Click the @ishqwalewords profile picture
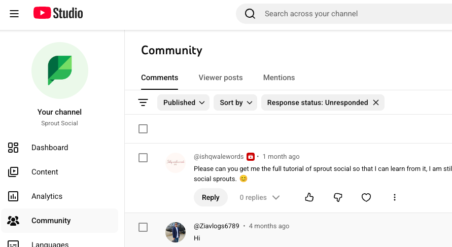Viewport: 452px width, 247px height. (x=175, y=163)
